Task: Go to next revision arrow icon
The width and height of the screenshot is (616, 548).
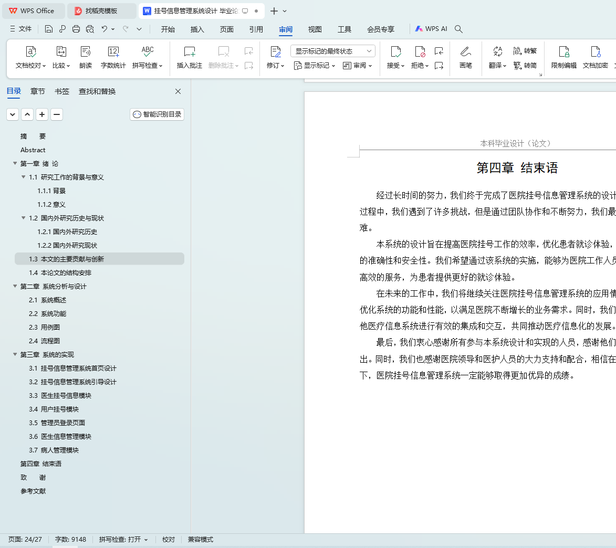Action: click(439, 66)
